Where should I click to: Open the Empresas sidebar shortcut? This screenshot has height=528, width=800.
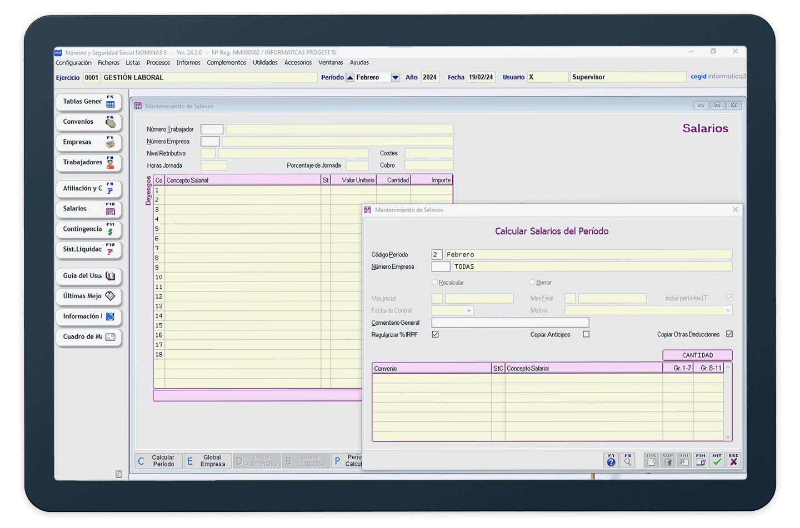88,142
